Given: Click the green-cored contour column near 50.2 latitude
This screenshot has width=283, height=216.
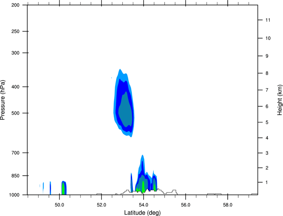Looking at the screenshot, I should coord(64,188).
